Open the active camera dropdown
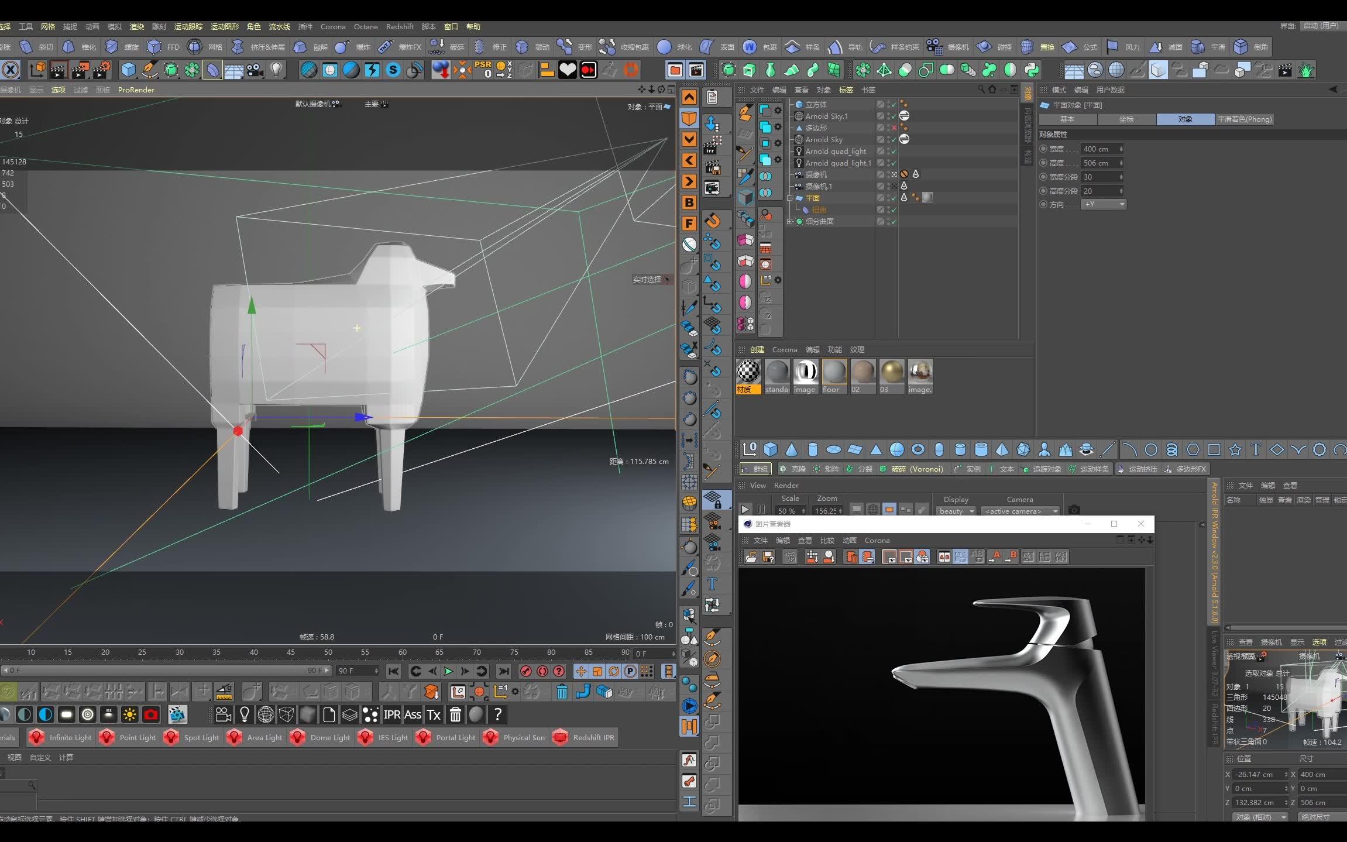Image resolution: width=1347 pixels, height=842 pixels. [x=1020, y=511]
